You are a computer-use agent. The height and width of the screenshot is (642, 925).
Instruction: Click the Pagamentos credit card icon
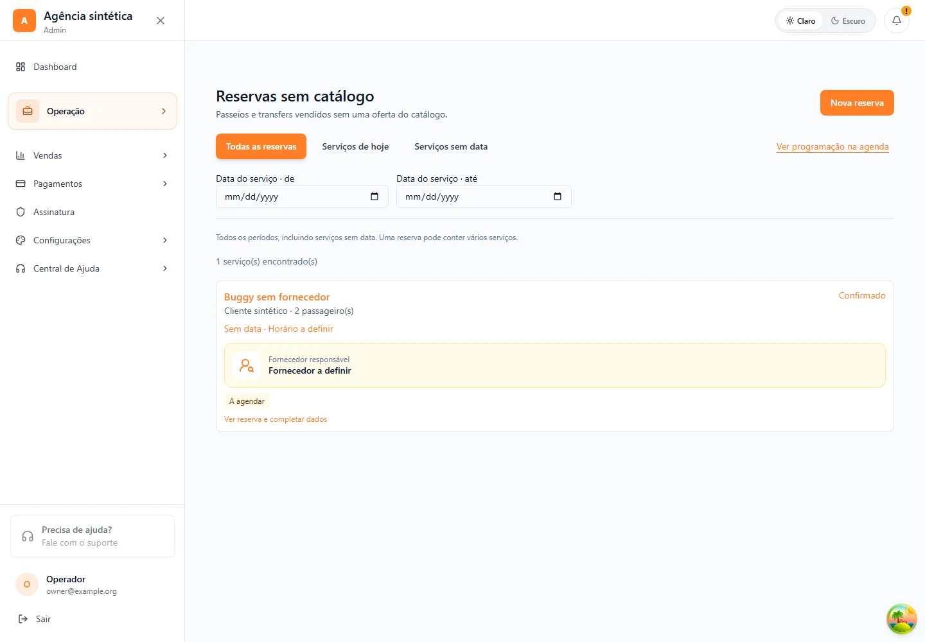tap(21, 184)
